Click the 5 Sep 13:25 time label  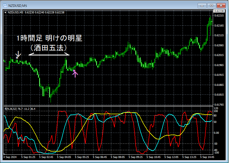(189, 157)
